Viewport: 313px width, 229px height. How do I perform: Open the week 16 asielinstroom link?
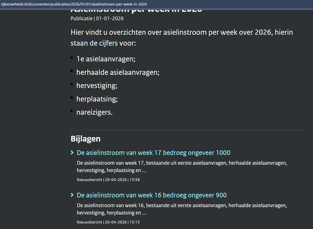[x=152, y=195]
